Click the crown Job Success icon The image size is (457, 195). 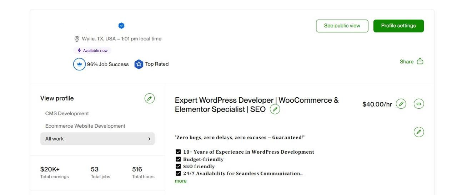point(79,64)
